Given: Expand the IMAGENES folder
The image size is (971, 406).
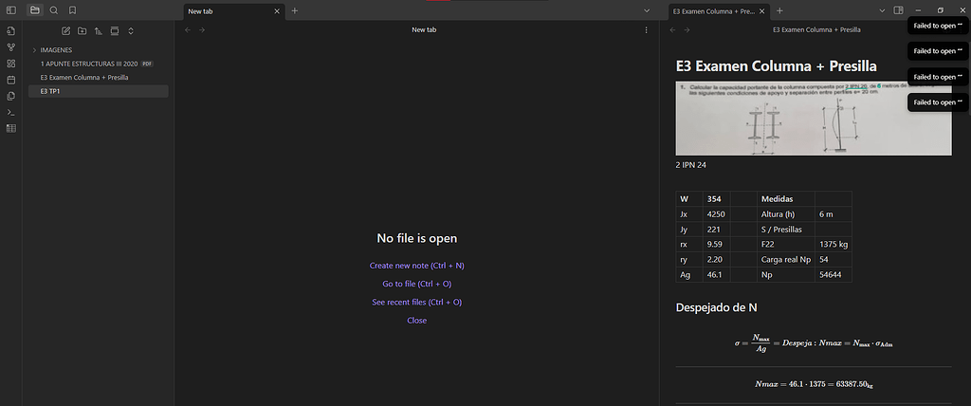Looking at the screenshot, I should [x=35, y=49].
